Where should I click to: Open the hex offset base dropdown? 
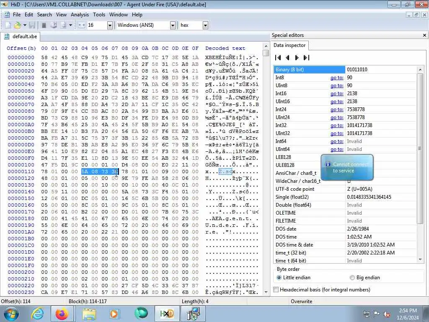tap(205, 25)
